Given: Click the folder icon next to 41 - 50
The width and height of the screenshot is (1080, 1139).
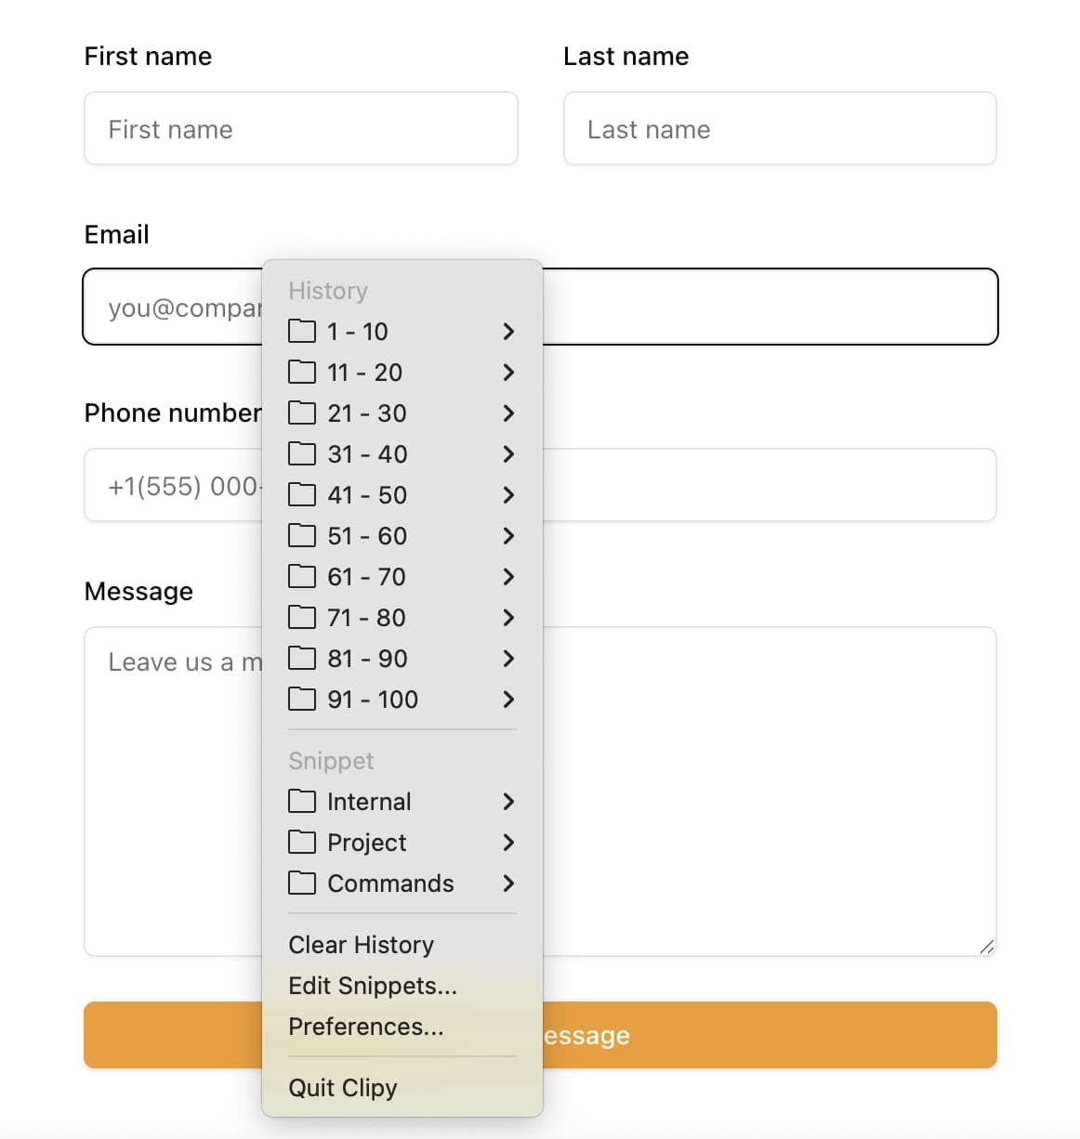Looking at the screenshot, I should 301,494.
